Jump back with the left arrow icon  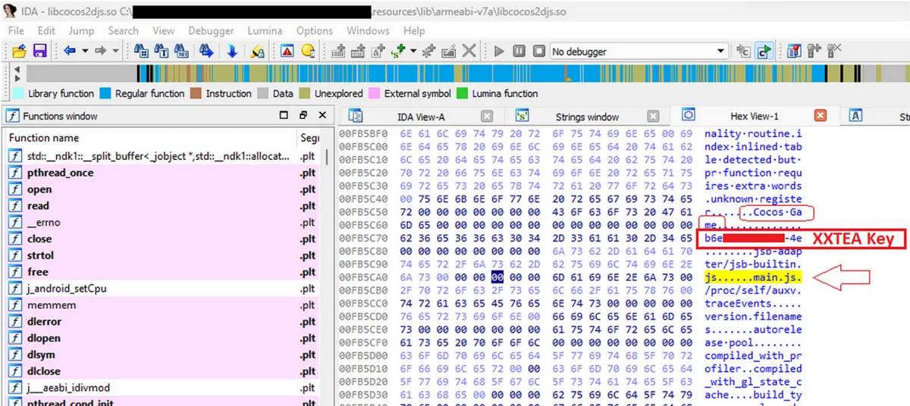[x=69, y=52]
